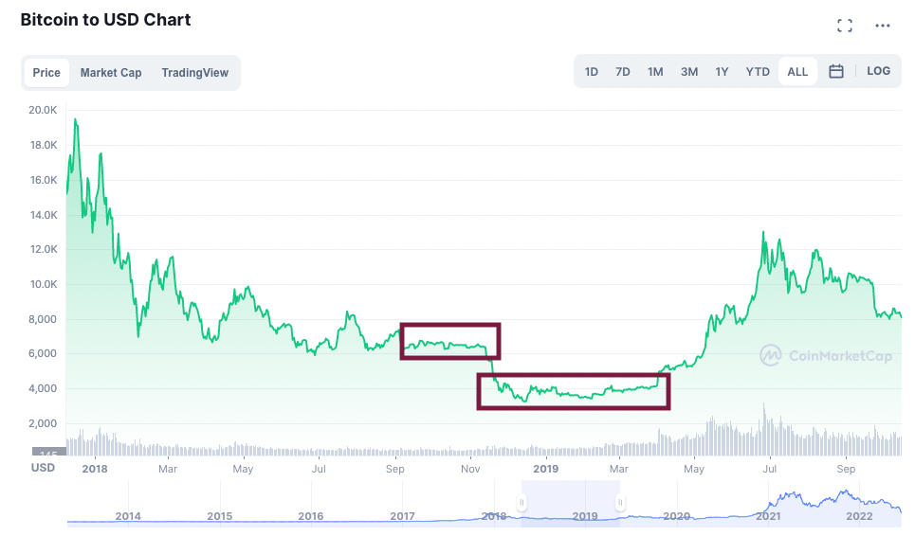915x536 pixels.
Task: Select the 1Y time range
Action: pyautogui.click(x=722, y=72)
